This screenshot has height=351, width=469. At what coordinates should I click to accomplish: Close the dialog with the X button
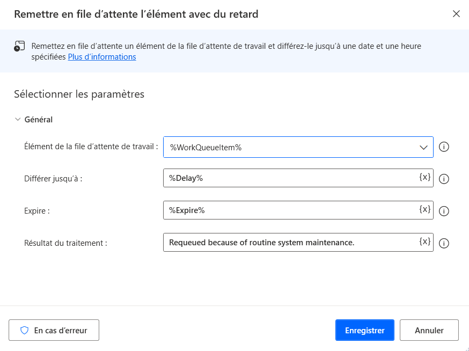coord(456,14)
